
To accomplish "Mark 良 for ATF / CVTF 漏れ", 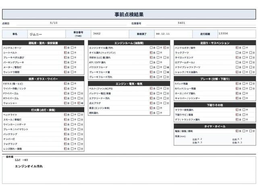I will [151, 62].
